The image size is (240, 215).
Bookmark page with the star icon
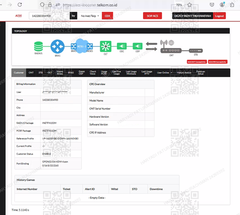pyautogui.click(x=190, y=5)
